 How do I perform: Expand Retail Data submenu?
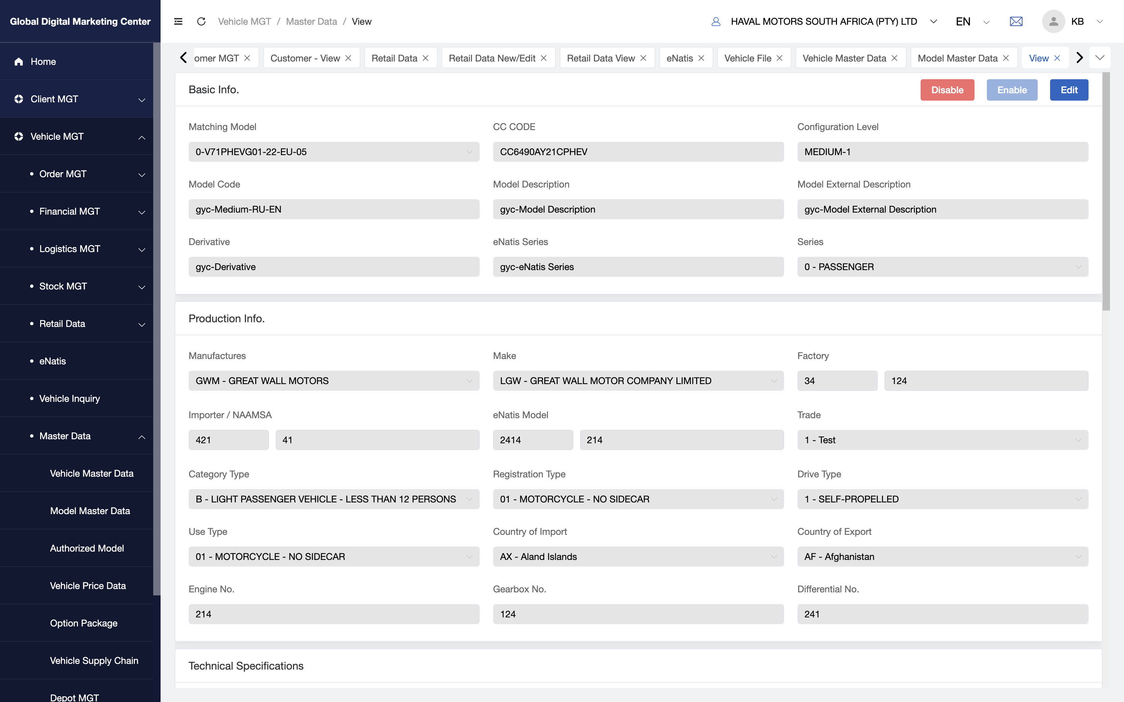[142, 325]
